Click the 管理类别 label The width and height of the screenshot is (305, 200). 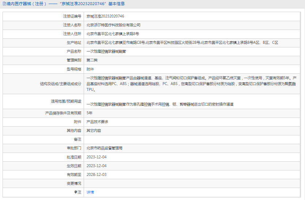74,60
